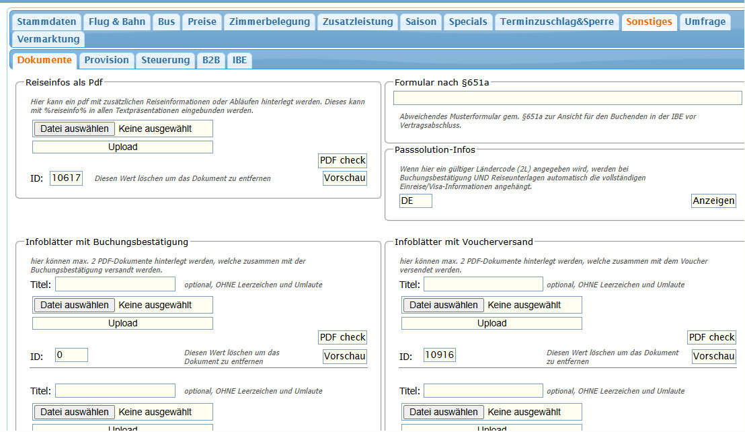Select the IBE sub-tab

click(239, 60)
